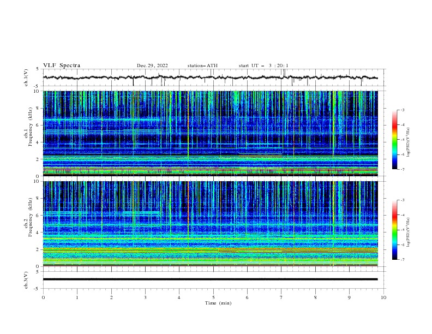This screenshot has height=334, width=432.
Task: Click tick label "1" on the Time axis
Action: click(x=77, y=297)
